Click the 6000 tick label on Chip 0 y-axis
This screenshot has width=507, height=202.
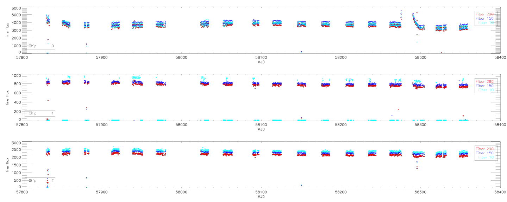click(x=15, y=8)
